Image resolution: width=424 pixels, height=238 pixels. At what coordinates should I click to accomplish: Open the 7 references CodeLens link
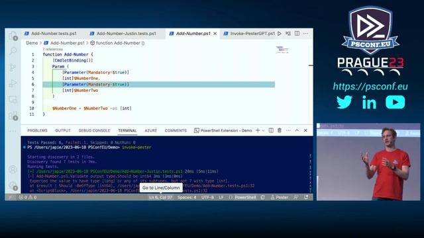pyautogui.click(x=52, y=50)
